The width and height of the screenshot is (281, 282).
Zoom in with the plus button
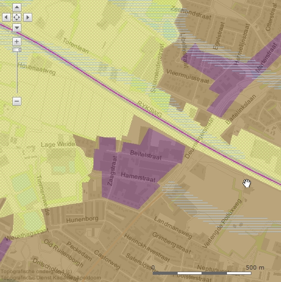(x=17, y=41)
